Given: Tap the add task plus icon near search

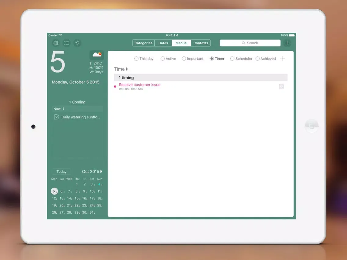Looking at the screenshot, I should click(287, 43).
